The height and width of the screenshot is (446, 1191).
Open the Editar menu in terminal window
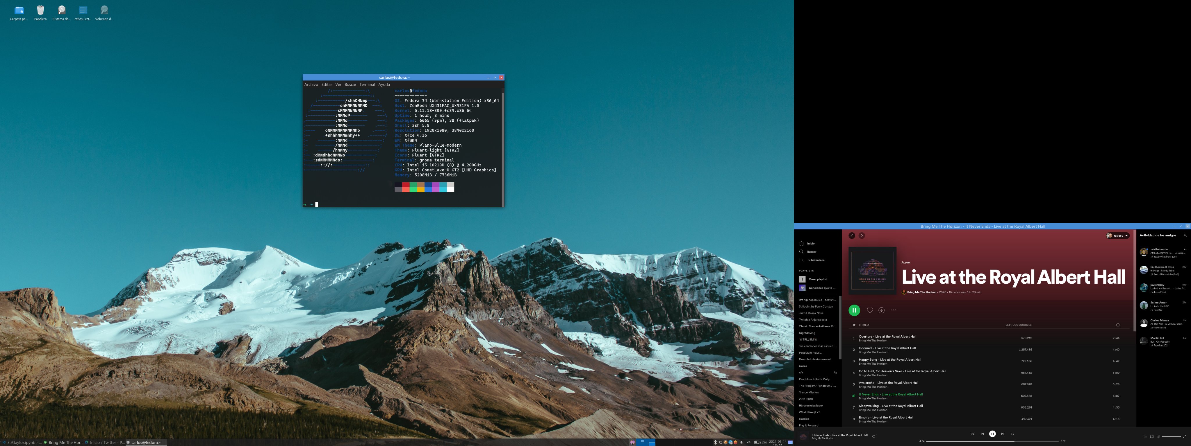pos(327,84)
